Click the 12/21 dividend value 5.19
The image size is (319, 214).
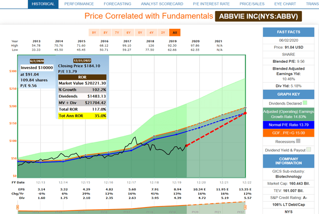pyautogui.click(x=222, y=198)
